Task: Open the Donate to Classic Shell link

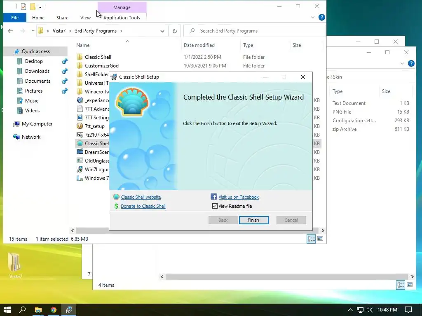Action: point(143,206)
